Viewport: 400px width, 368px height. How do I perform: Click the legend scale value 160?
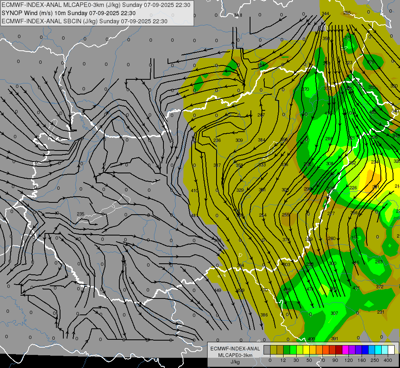(x=362, y=360)
